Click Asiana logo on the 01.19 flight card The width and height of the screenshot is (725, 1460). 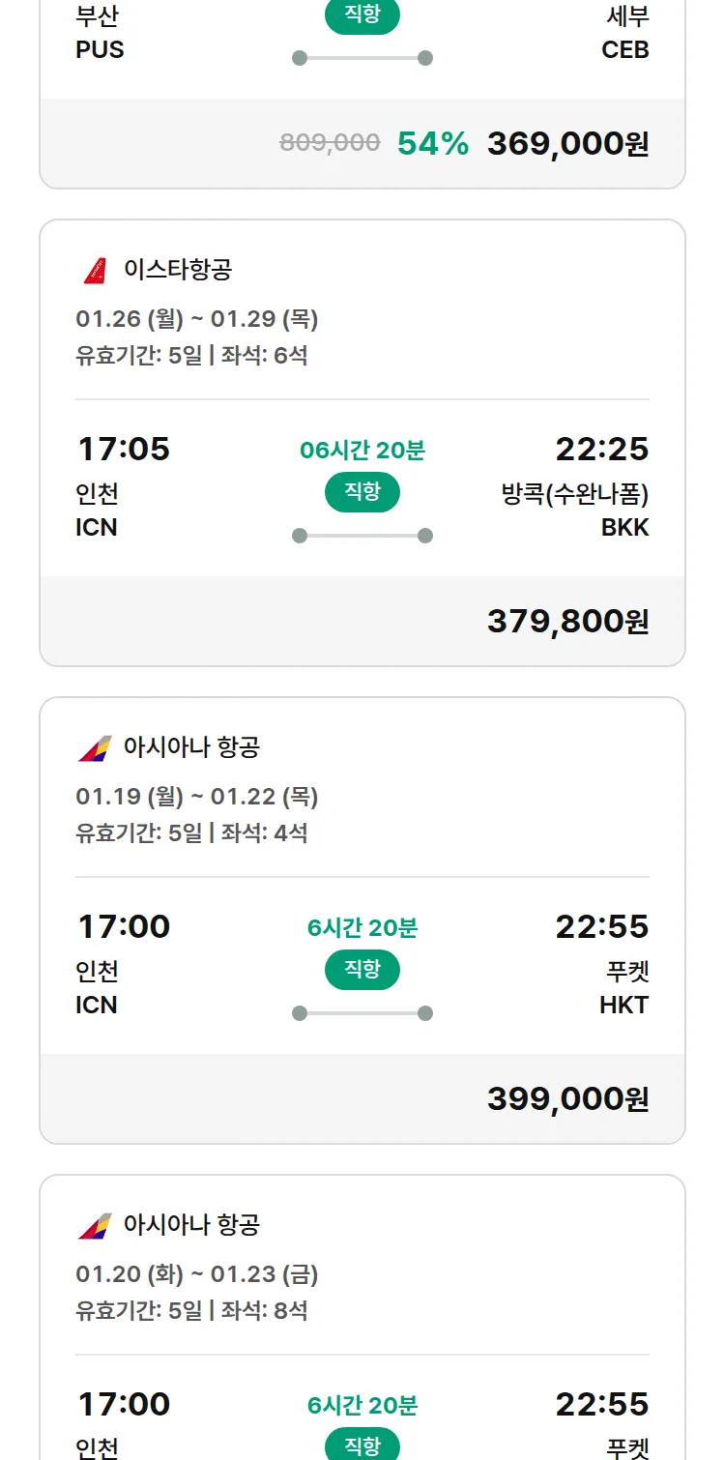point(95,747)
